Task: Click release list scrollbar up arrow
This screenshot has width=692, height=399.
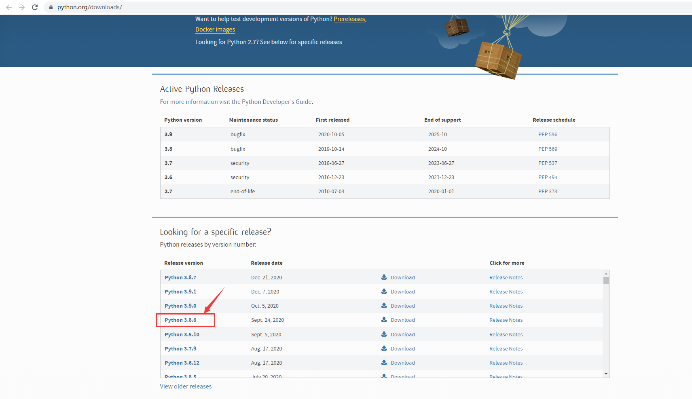Action: click(x=606, y=274)
